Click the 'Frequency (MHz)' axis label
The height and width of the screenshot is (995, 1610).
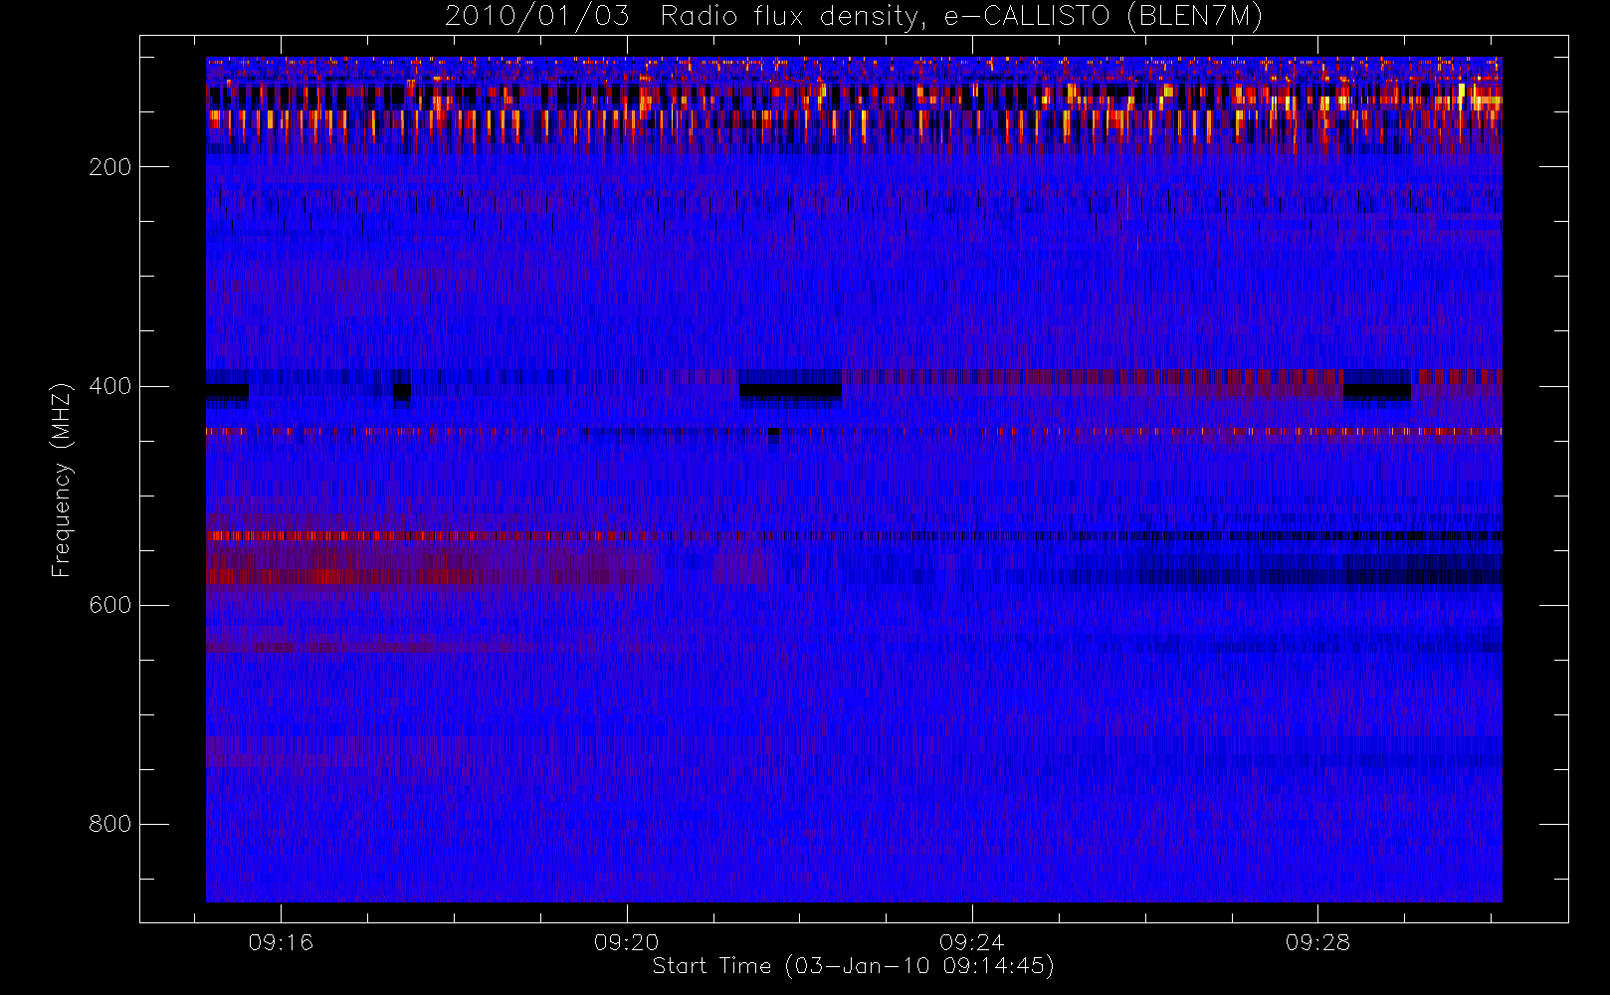[x=62, y=480]
